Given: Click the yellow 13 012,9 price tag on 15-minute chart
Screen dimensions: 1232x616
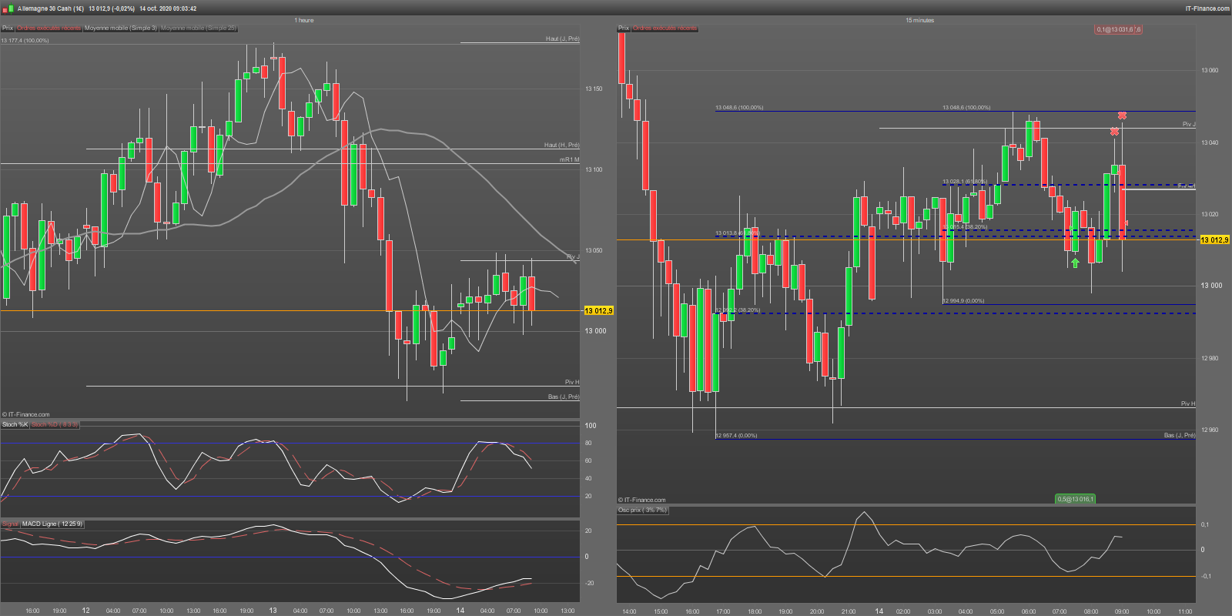Looking at the screenshot, I should click(x=1214, y=239).
